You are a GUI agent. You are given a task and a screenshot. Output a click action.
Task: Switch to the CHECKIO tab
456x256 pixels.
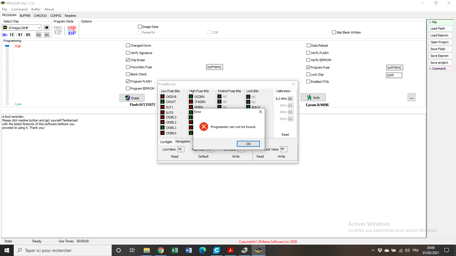(x=40, y=16)
